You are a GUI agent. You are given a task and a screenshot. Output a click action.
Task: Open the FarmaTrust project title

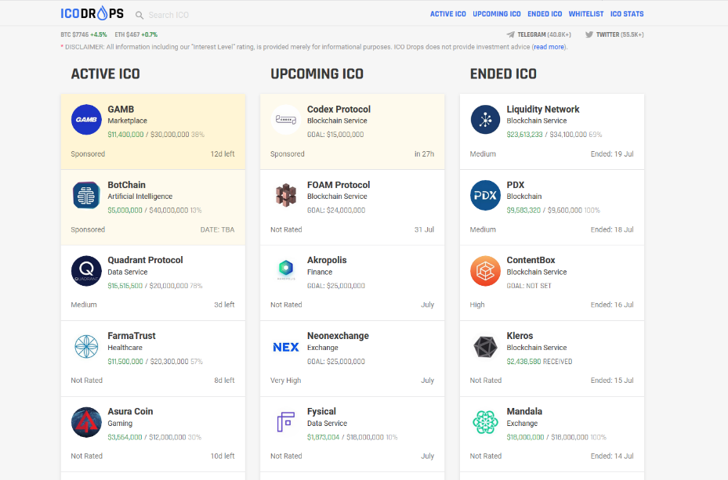132,335
